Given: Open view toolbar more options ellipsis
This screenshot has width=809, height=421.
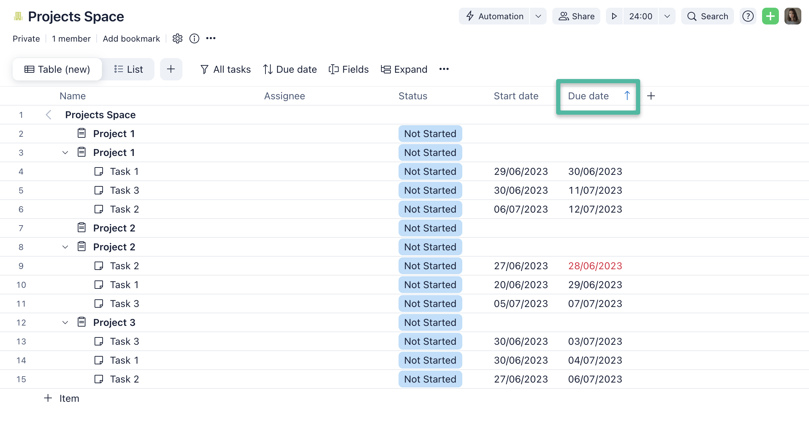Looking at the screenshot, I should pyautogui.click(x=444, y=69).
